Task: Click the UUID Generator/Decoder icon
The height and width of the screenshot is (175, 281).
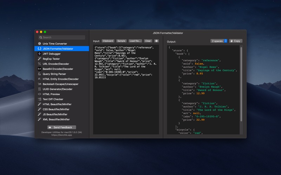Action: tap(39, 89)
